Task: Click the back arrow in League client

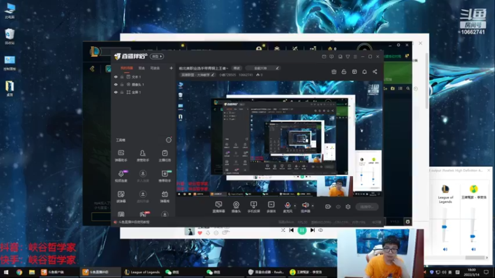Action: tap(92, 69)
